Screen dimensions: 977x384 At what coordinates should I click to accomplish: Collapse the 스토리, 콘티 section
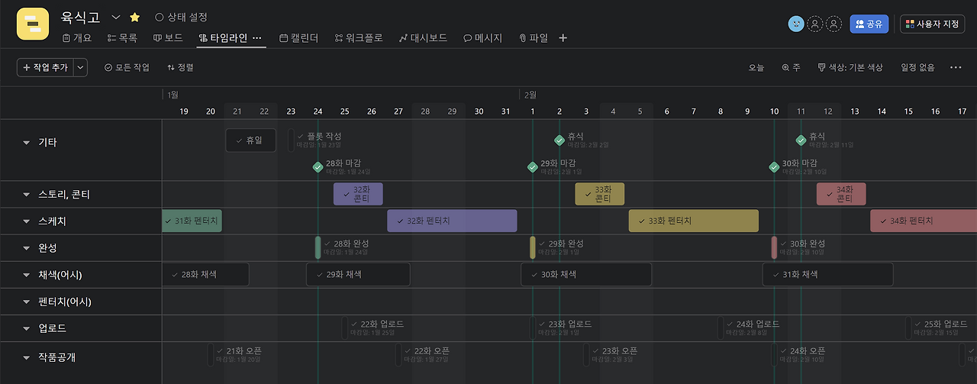coord(27,195)
